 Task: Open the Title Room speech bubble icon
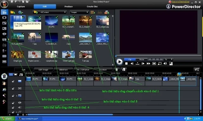4,34
